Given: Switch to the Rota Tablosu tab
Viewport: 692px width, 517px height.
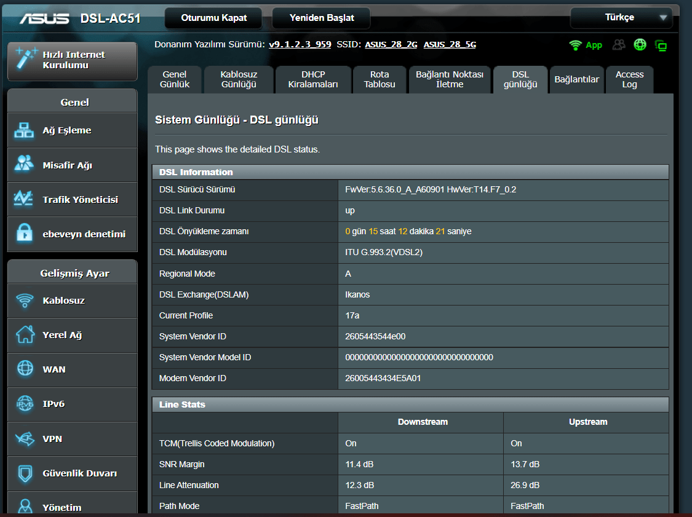Looking at the screenshot, I should 380,79.
